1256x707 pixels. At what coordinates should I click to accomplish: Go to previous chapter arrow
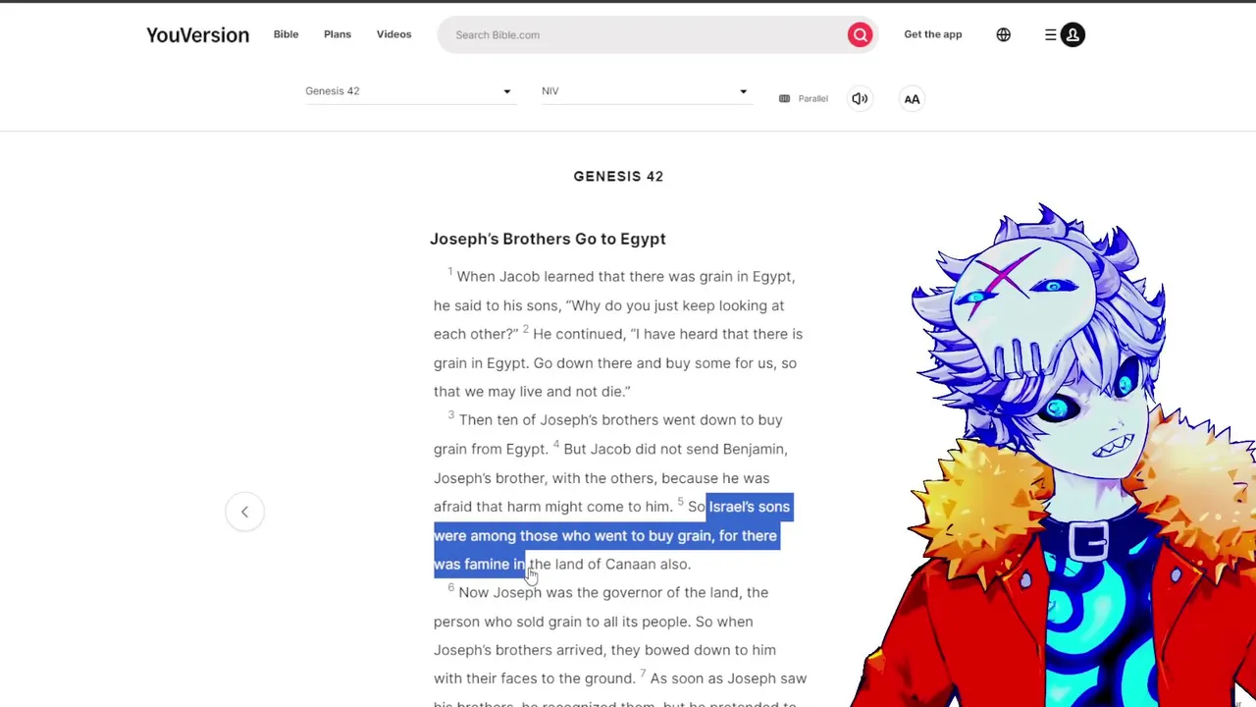click(244, 512)
